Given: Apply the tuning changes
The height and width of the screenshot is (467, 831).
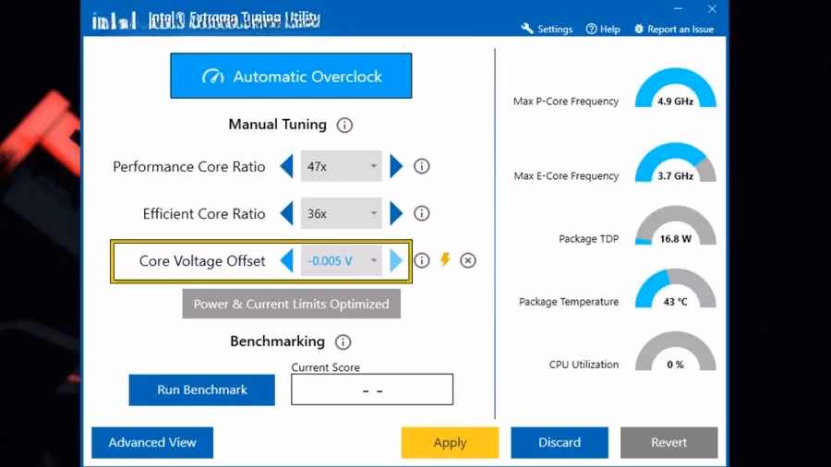Looking at the screenshot, I should 450,442.
